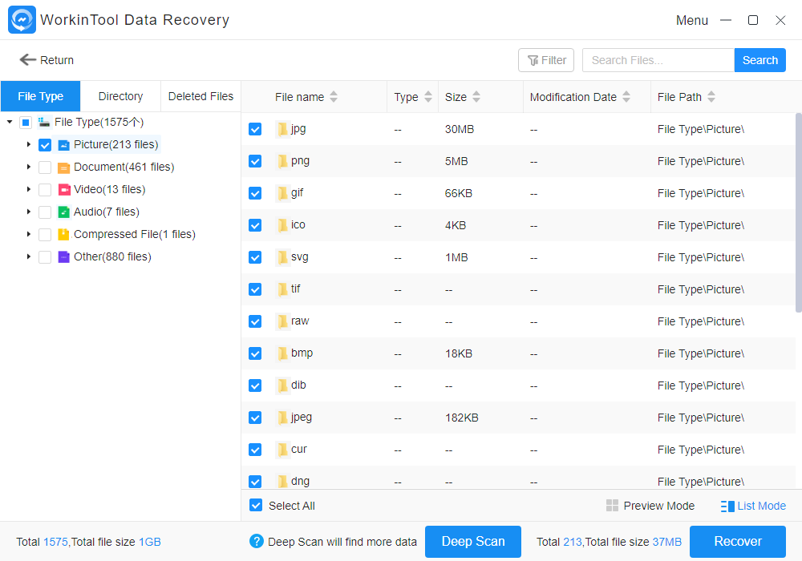The width and height of the screenshot is (802, 561).
Task: Check the Video(13 files) checkbox
Action: pos(45,190)
